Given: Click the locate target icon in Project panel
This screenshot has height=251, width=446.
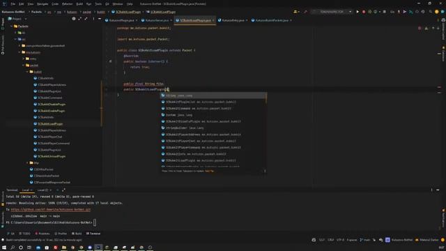Looking at the screenshot, I should [74, 19].
